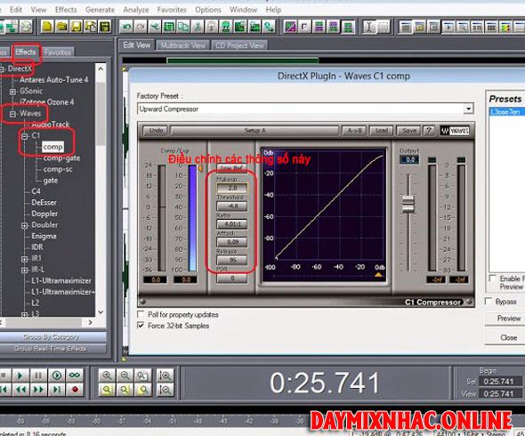
Task: Switch to Multitrack View tab
Action: pyautogui.click(x=182, y=45)
